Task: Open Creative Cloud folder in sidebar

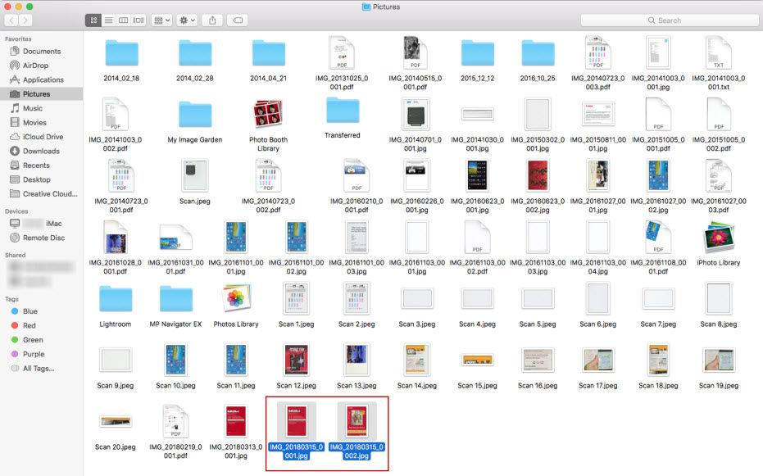Action: 41,194
